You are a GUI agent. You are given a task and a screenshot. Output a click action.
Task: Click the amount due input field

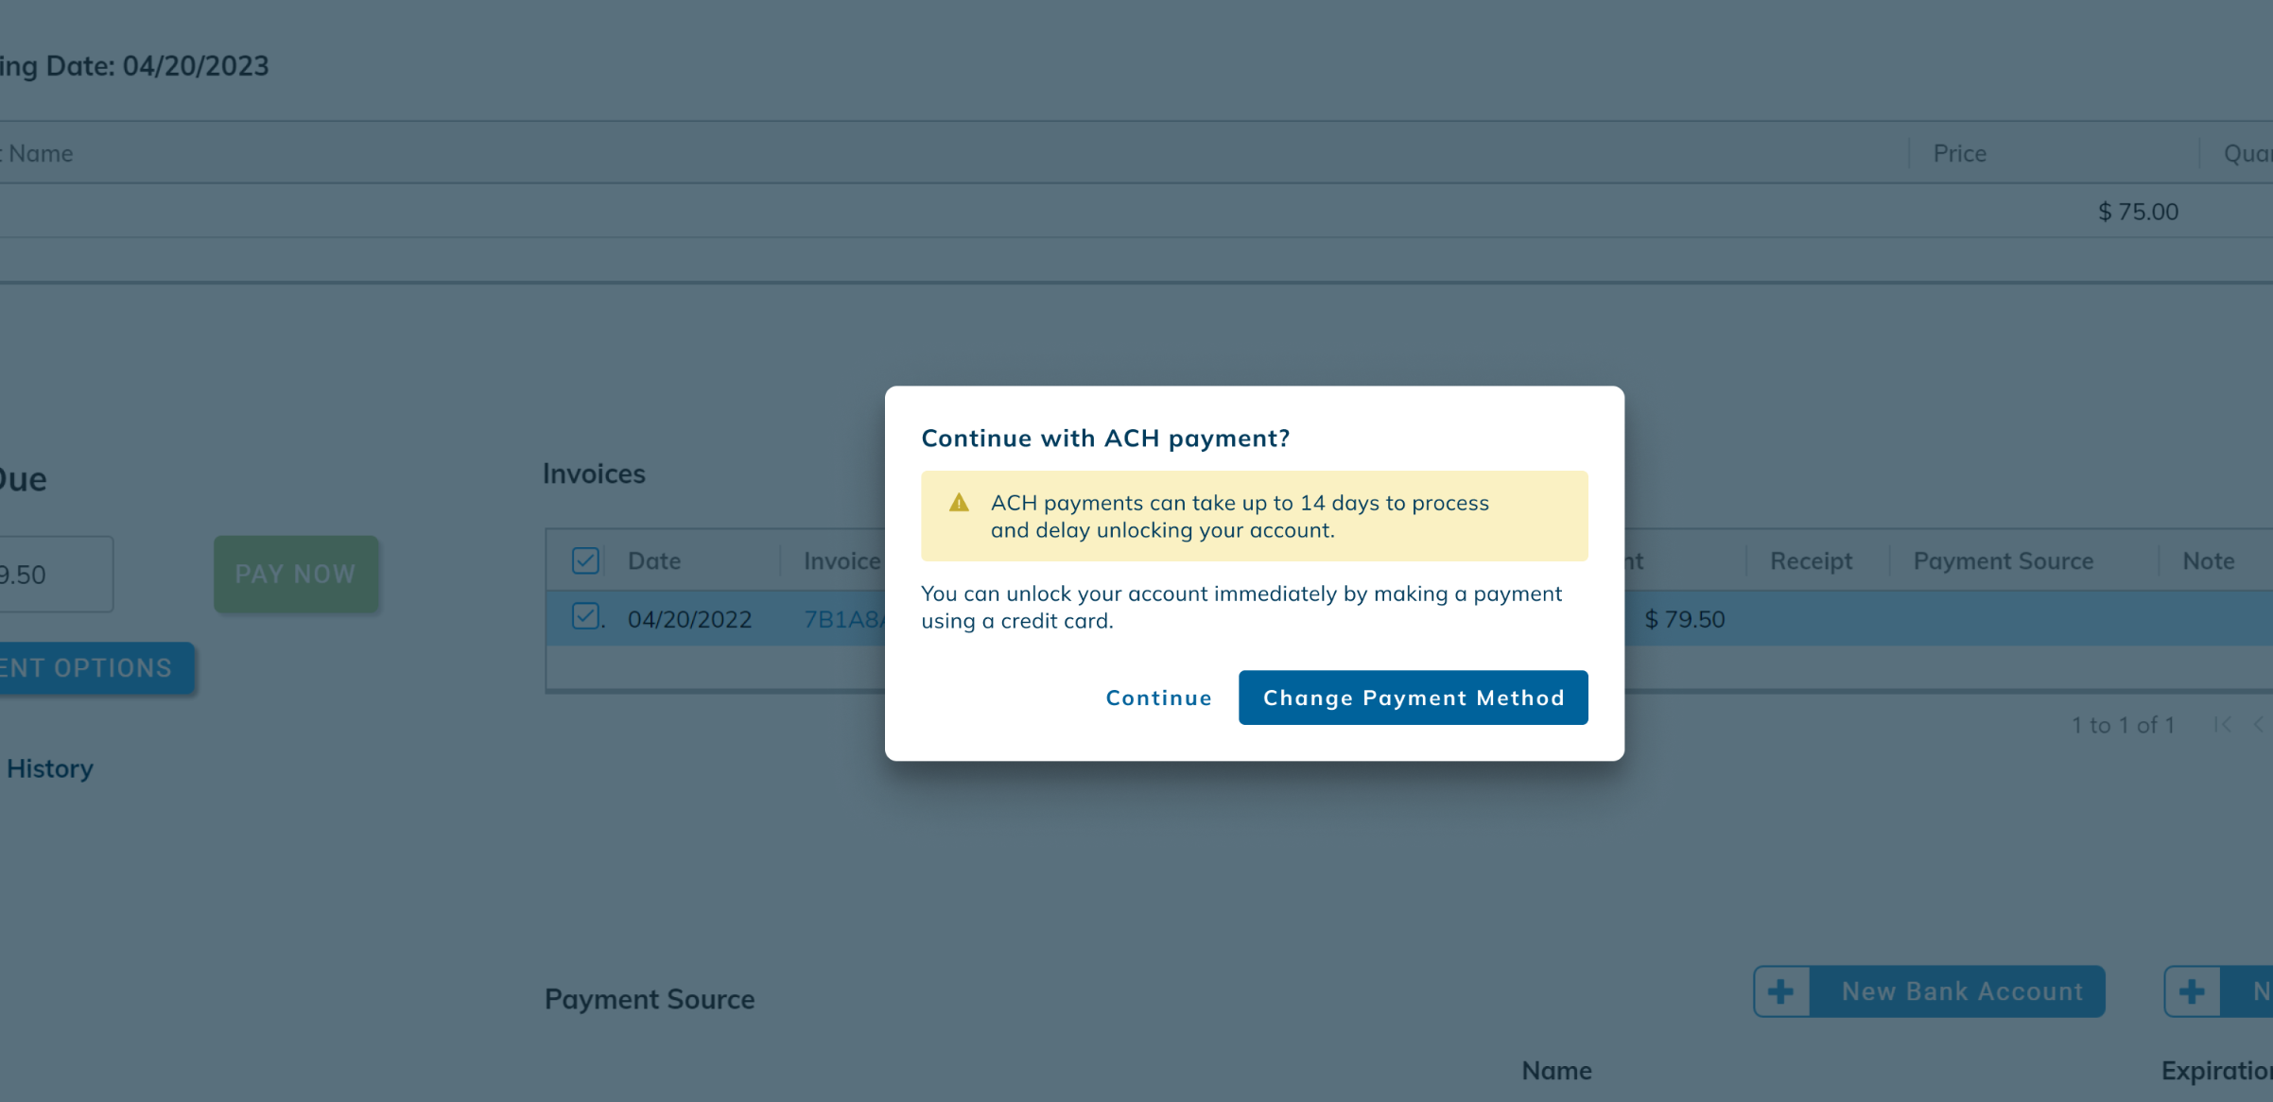[55, 574]
